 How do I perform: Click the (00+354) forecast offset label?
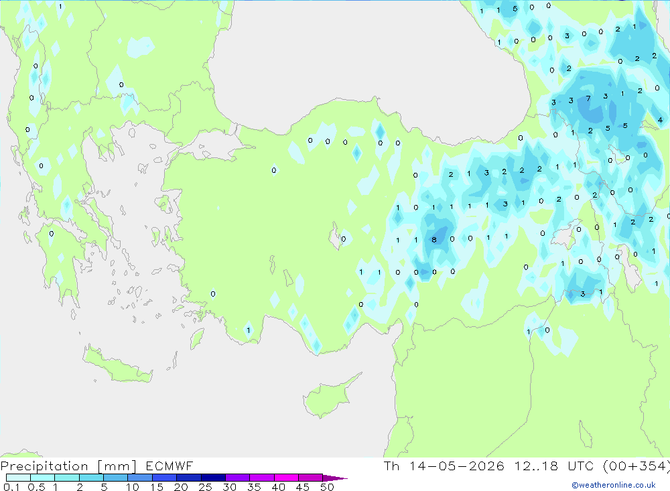click(x=636, y=466)
